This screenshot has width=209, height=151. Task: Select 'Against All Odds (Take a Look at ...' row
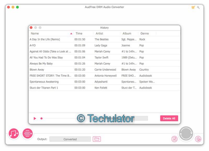[104, 51]
